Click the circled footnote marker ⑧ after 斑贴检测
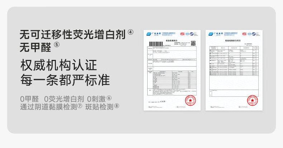Screen dimensions: 283x148 pos(117,106)
